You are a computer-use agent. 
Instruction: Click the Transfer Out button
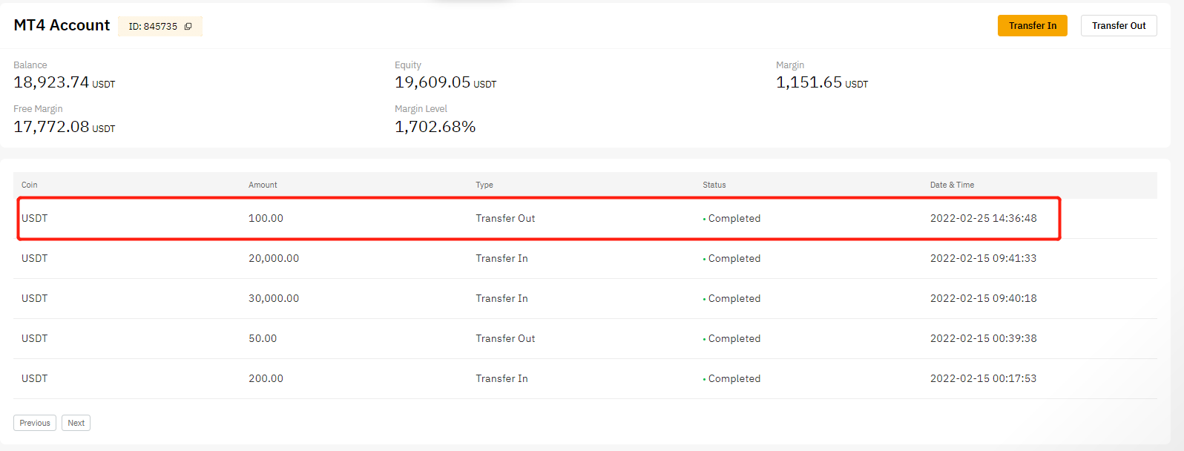1118,26
